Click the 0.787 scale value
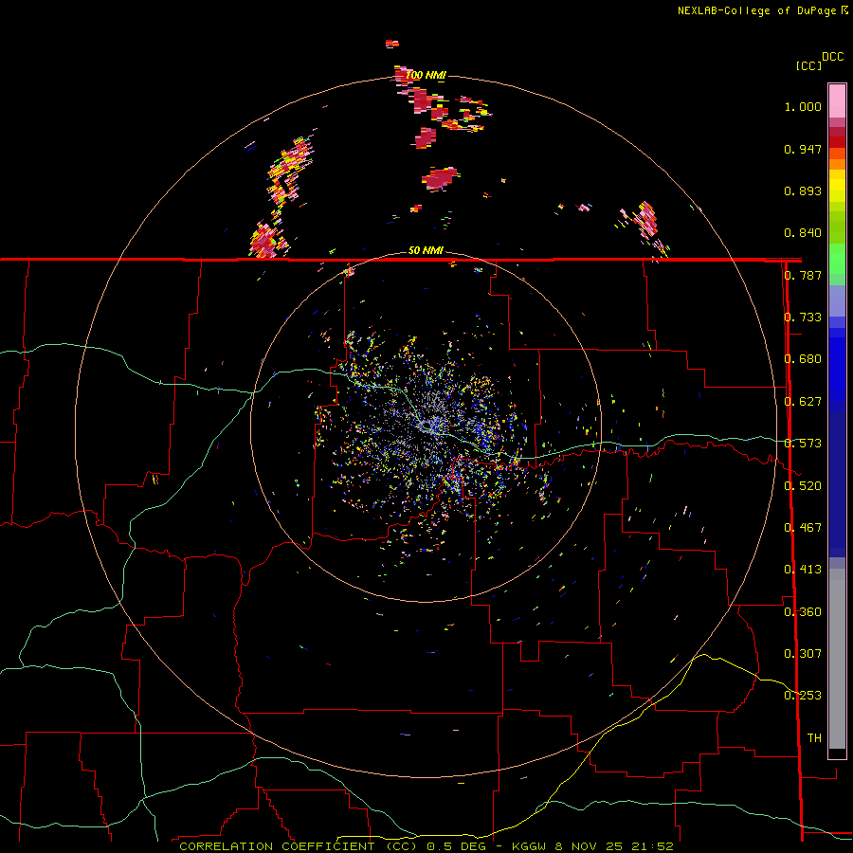 tap(803, 275)
